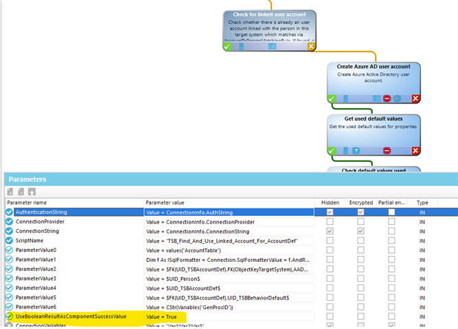Enable Hidden checkbox for UseBooleanResultAsComponentSuccessValue row
Image resolution: width=458 pixels, height=329 pixels.
click(330, 317)
